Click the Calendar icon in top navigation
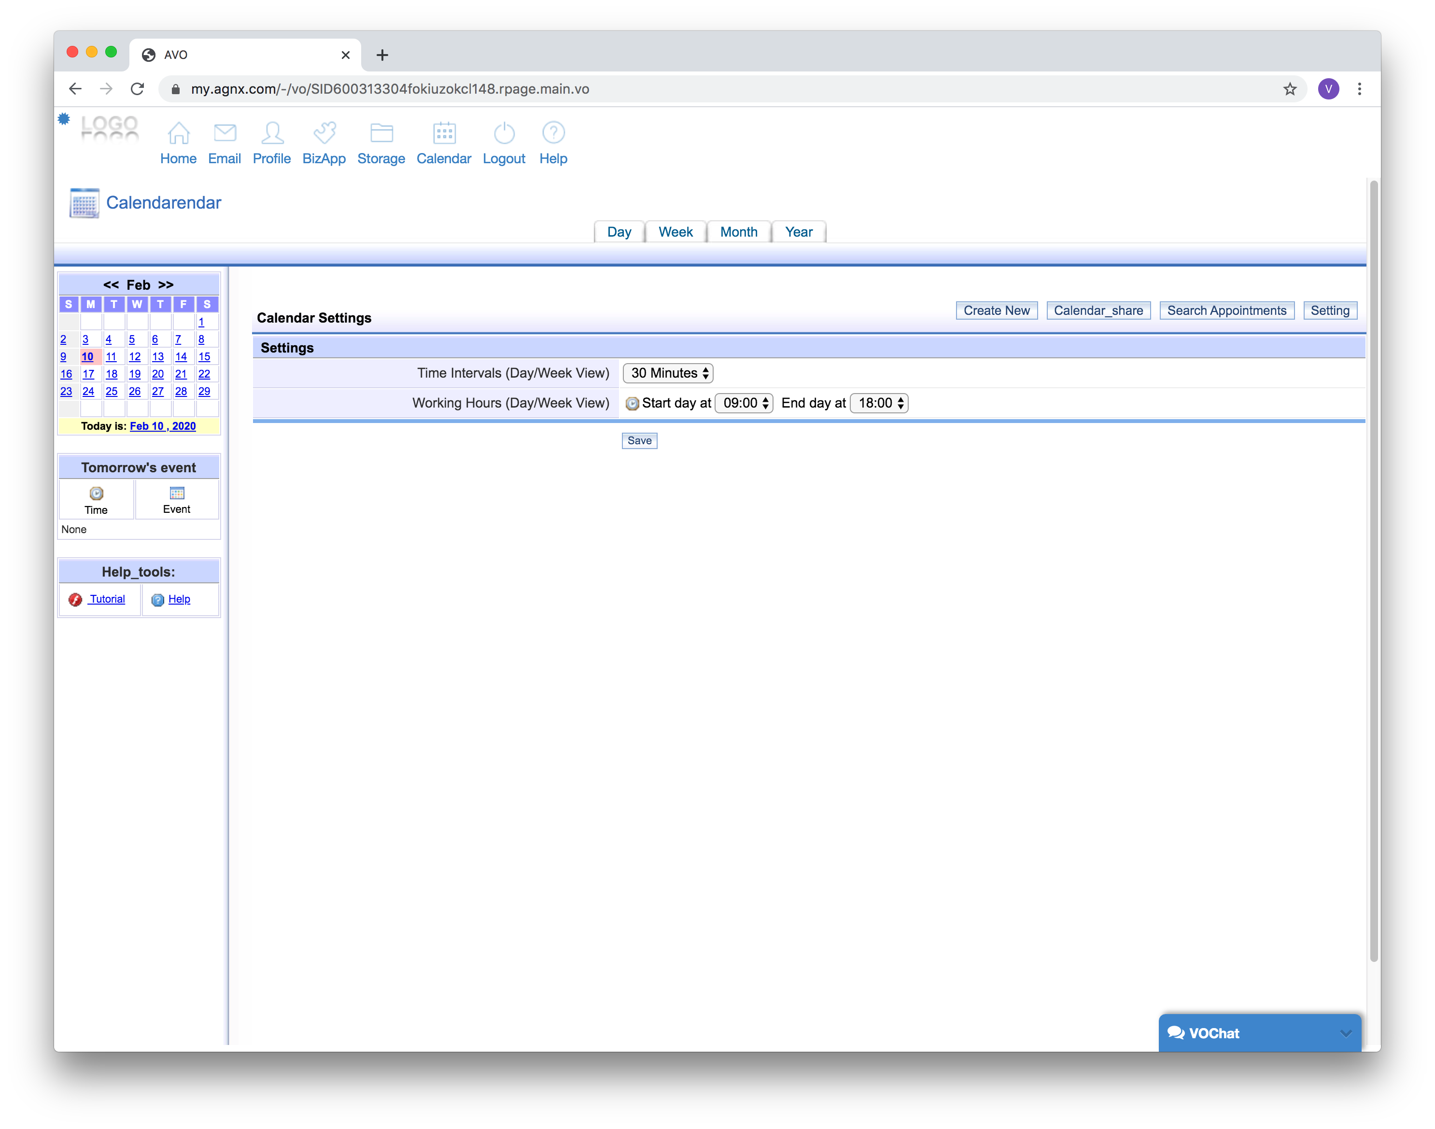1435x1129 pixels. tap(444, 133)
